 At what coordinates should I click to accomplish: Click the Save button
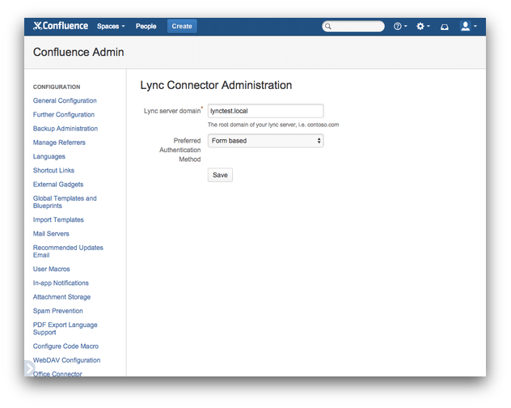(220, 175)
